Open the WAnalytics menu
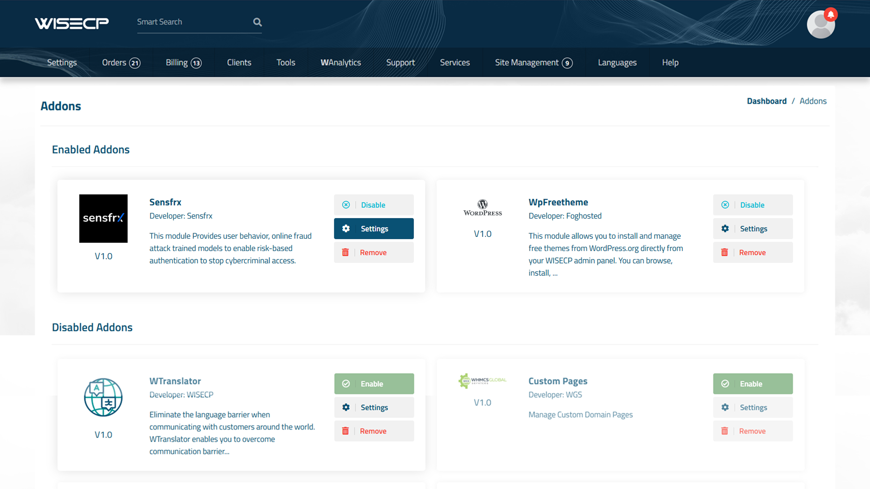 [341, 63]
